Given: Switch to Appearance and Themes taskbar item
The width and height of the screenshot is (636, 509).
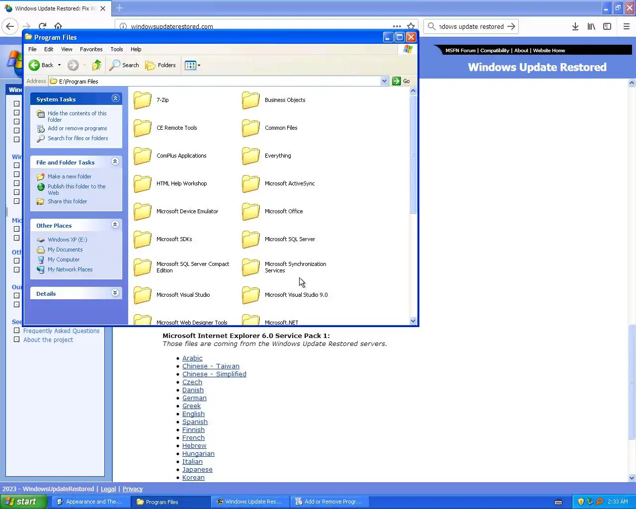Looking at the screenshot, I should 91,502.
